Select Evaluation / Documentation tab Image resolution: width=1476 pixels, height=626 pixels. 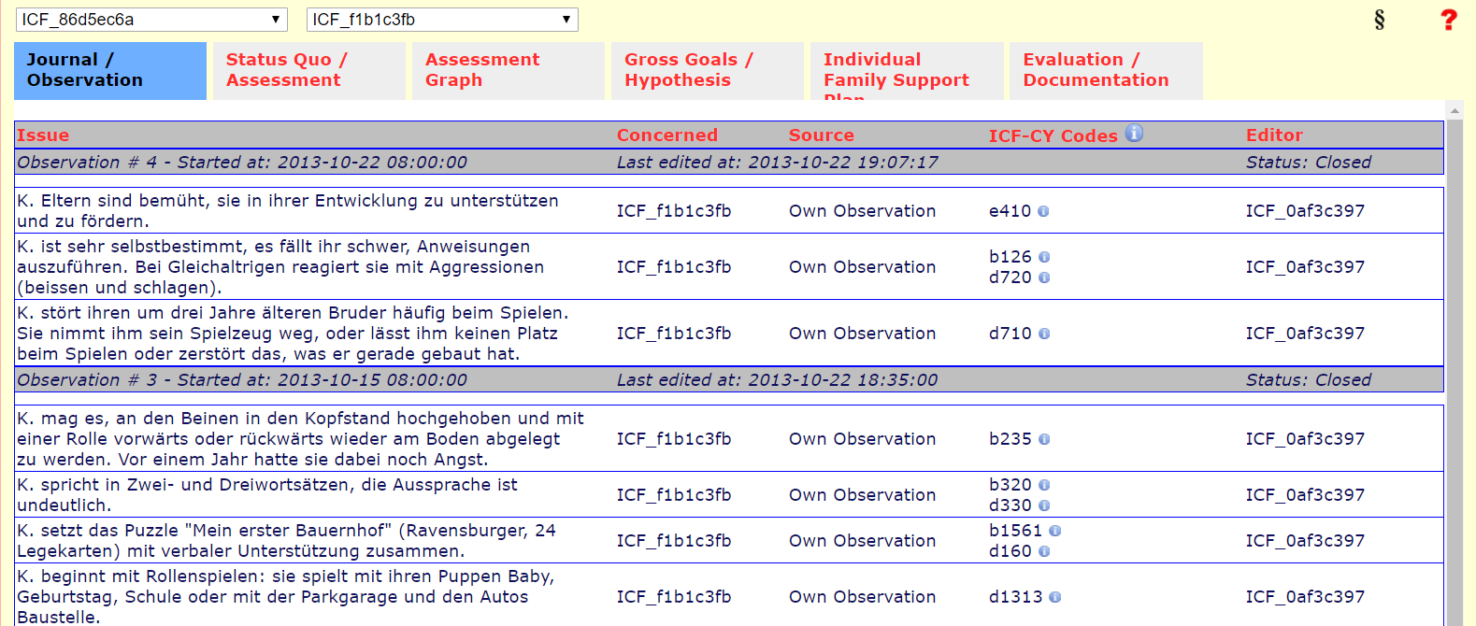pyautogui.click(x=1105, y=70)
